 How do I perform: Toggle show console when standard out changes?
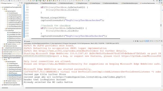[146, 41]
